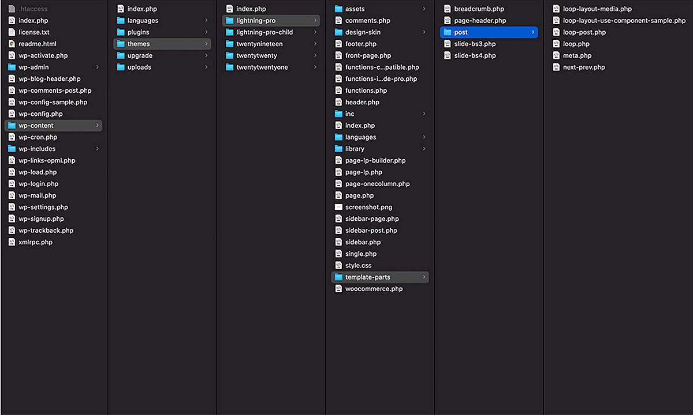Select wp-comments-post.php file name
693x415 pixels.
coord(55,90)
